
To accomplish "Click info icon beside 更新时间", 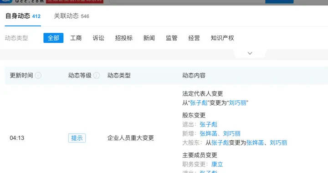I will click(38, 75).
